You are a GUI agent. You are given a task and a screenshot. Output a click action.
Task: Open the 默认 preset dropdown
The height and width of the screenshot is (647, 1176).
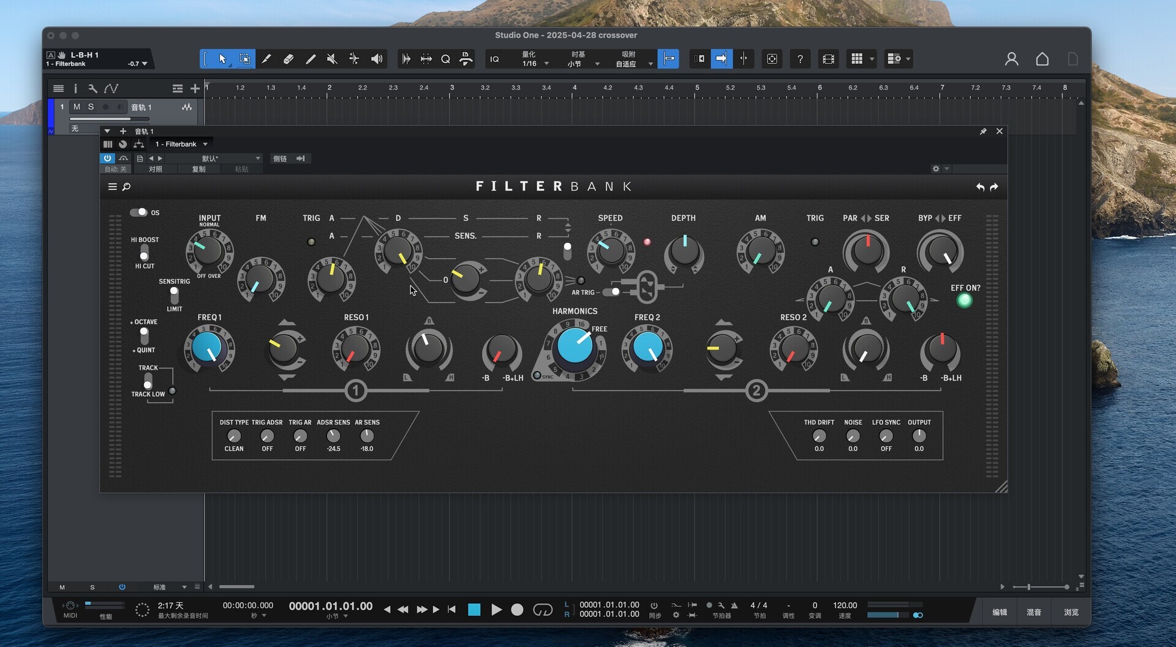(214, 158)
